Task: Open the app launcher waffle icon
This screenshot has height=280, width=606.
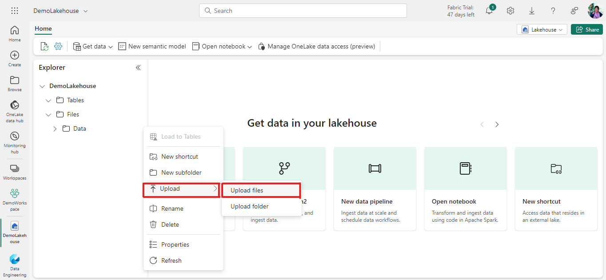Action: [x=15, y=11]
